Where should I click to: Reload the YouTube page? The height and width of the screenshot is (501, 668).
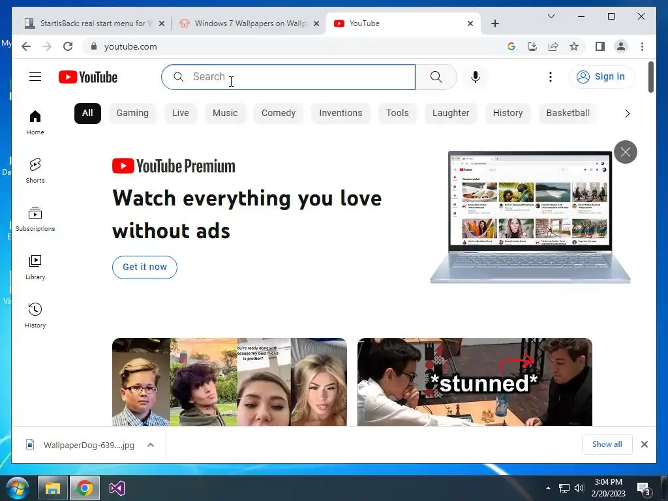coord(68,46)
